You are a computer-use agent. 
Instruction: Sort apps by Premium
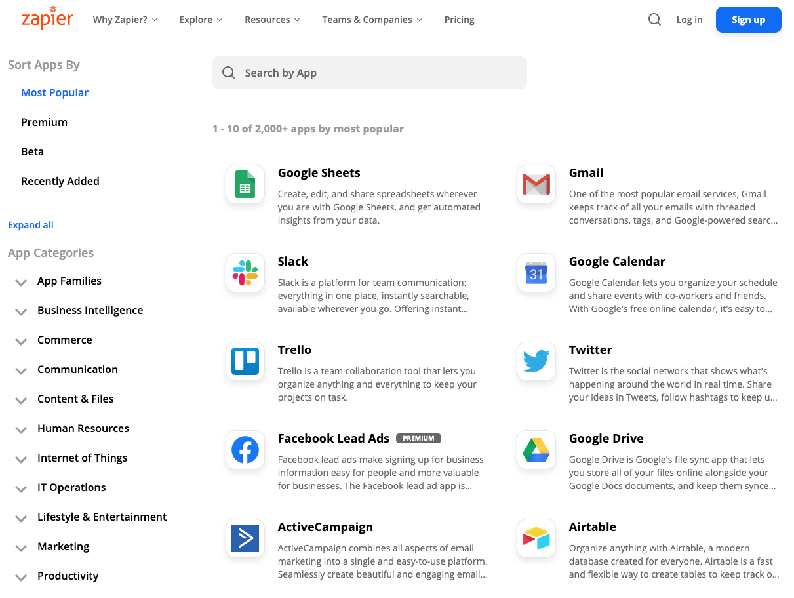coord(44,122)
